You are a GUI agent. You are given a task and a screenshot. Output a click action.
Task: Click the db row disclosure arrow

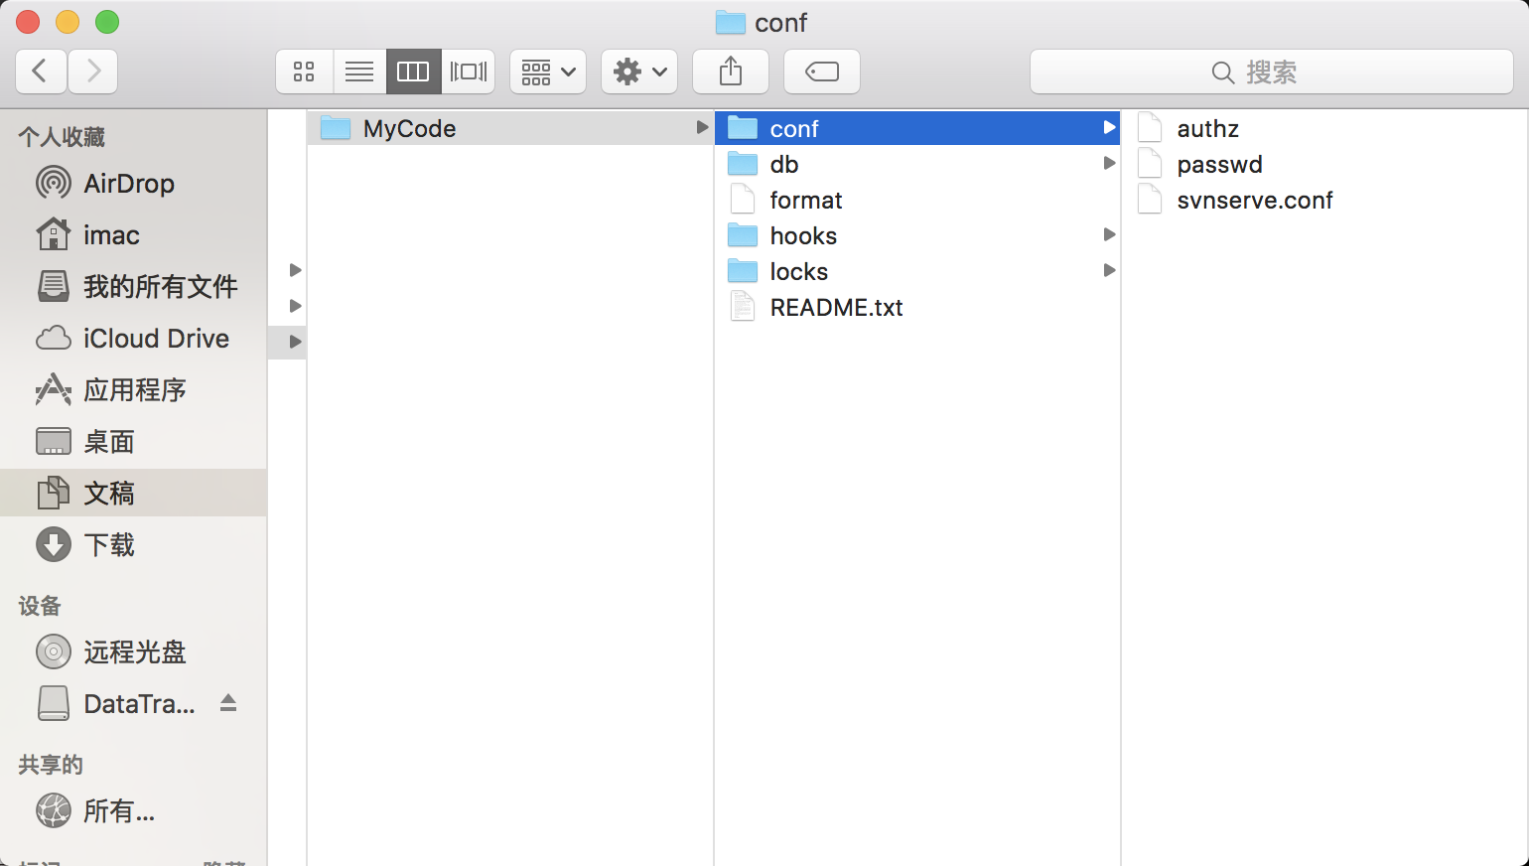click(x=1109, y=164)
